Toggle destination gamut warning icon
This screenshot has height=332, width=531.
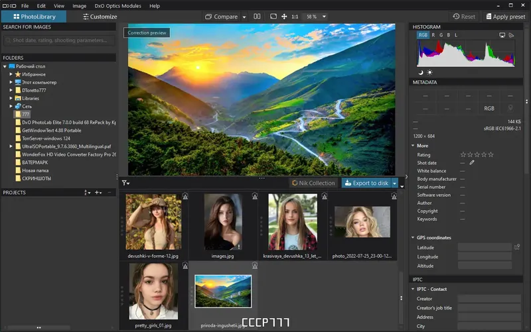[511, 35]
